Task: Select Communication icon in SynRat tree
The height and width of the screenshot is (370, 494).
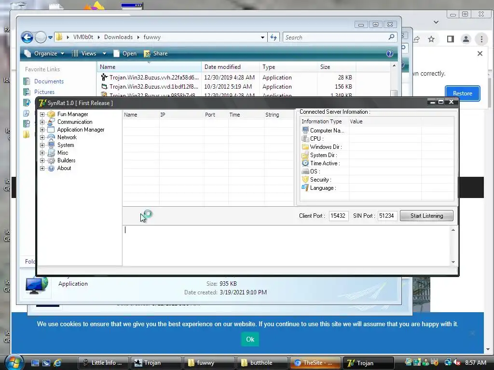Action: [51, 122]
